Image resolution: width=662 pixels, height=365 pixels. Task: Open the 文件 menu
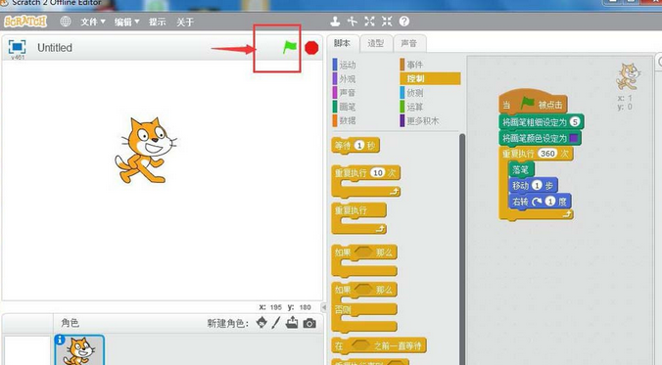click(x=93, y=22)
